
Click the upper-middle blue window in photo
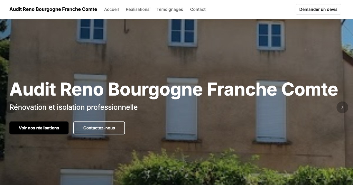[183, 32]
